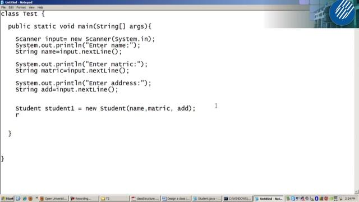Click the 'String add=input.nextLine();' line
Viewport: 359px width, 202px height.
coord(67,90)
